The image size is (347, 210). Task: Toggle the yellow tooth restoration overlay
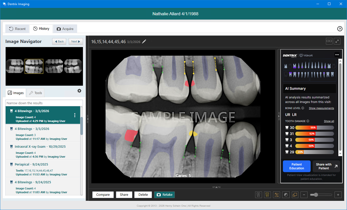tap(267, 195)
